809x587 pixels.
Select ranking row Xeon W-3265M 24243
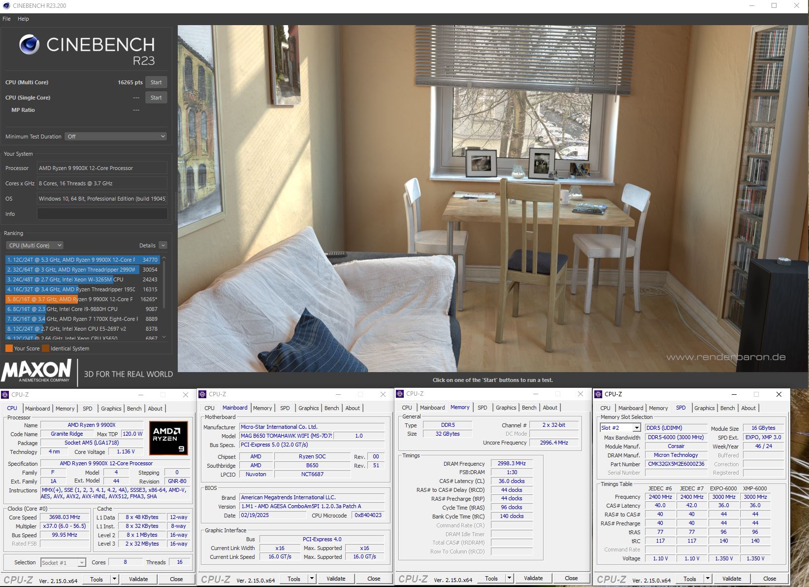coord(82,279)
